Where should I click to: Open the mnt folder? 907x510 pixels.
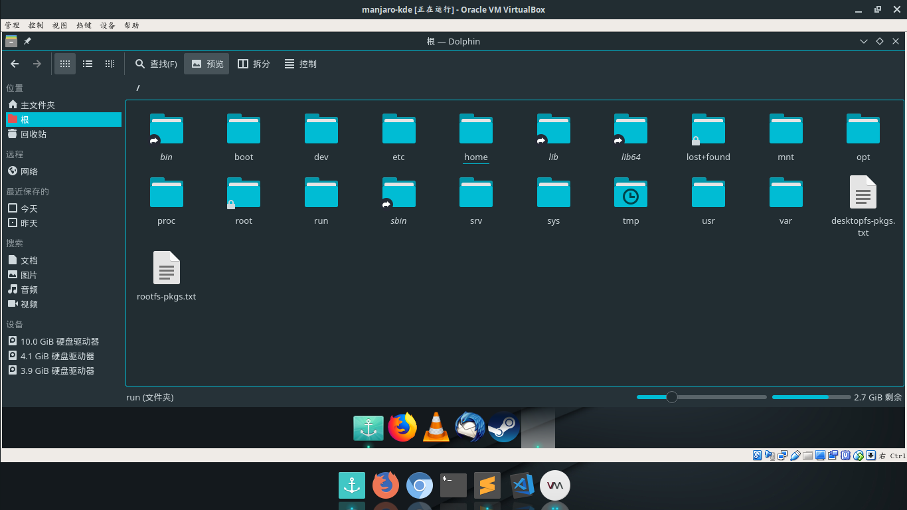coord(785,137)
